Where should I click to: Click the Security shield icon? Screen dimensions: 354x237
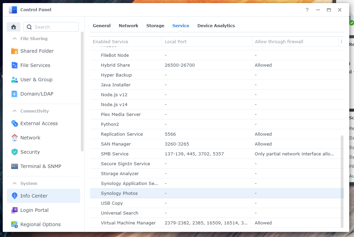[15, 152]
